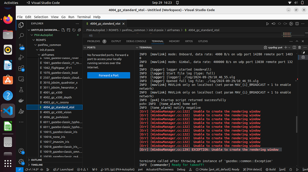
Task: Show Applications grid in Ubuntu dock
Action: pos(8,163)
